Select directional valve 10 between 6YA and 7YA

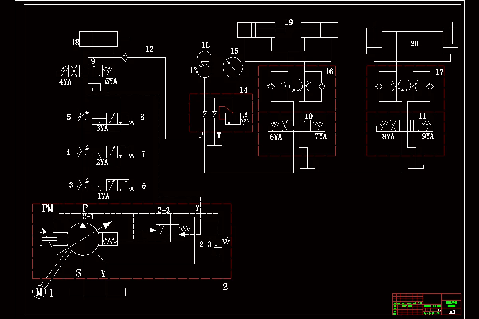pyautogui.click(x=297, y=126)
